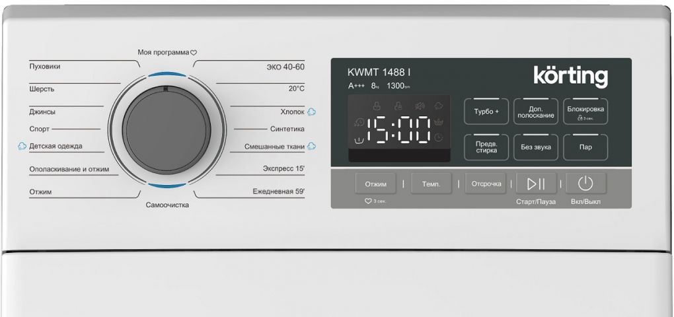
Task: Select the Экспресс 15' program label
Action: click(x=283, y=169)
